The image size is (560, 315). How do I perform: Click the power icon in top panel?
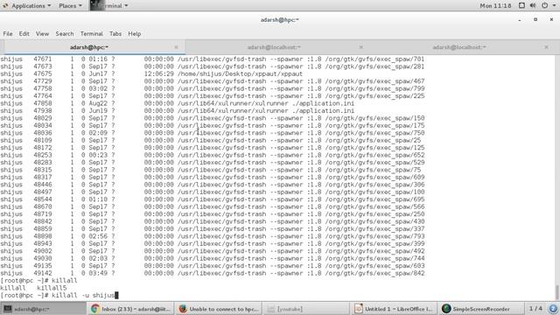[544, 6]
